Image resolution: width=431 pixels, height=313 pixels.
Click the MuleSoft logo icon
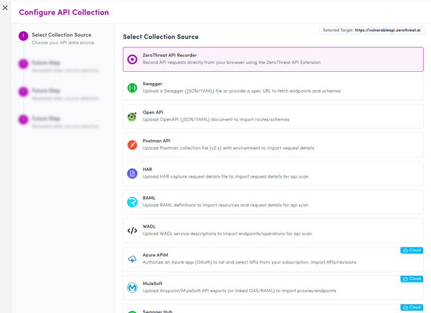132,288
